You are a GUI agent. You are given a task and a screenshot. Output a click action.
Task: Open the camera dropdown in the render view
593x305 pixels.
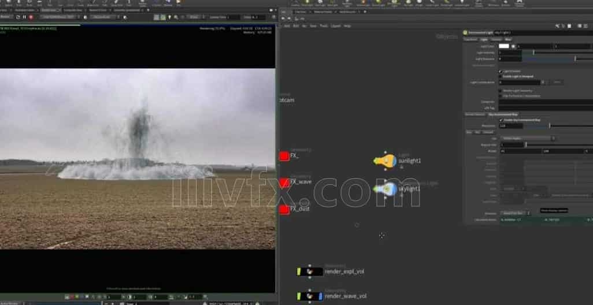104,17
